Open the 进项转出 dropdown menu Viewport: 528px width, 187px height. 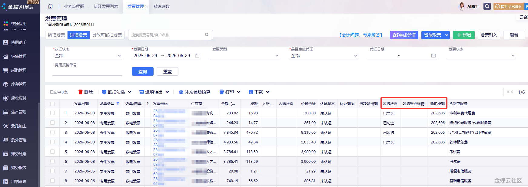click(167, 92)
